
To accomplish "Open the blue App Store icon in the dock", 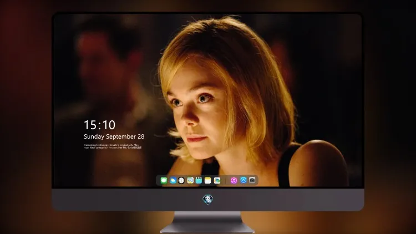I will pyautogui.click(x=243, y=180).
